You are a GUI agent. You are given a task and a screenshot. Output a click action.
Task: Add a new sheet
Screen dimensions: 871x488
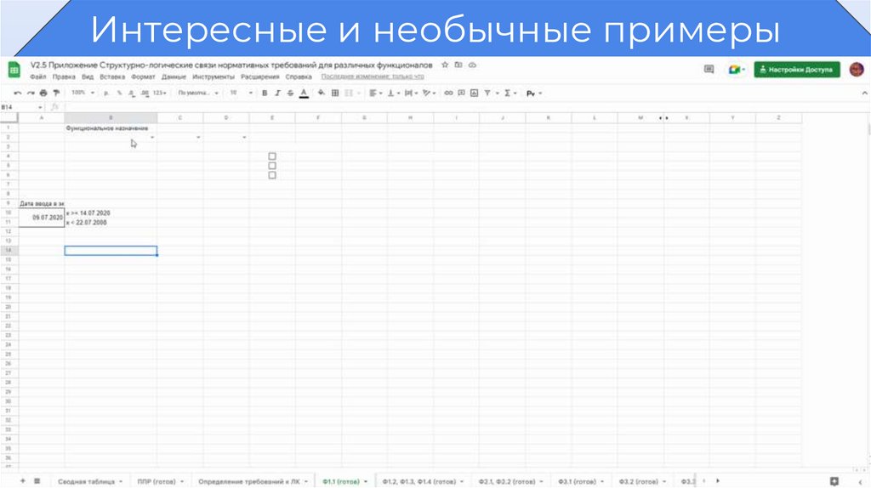pos(23,481)
